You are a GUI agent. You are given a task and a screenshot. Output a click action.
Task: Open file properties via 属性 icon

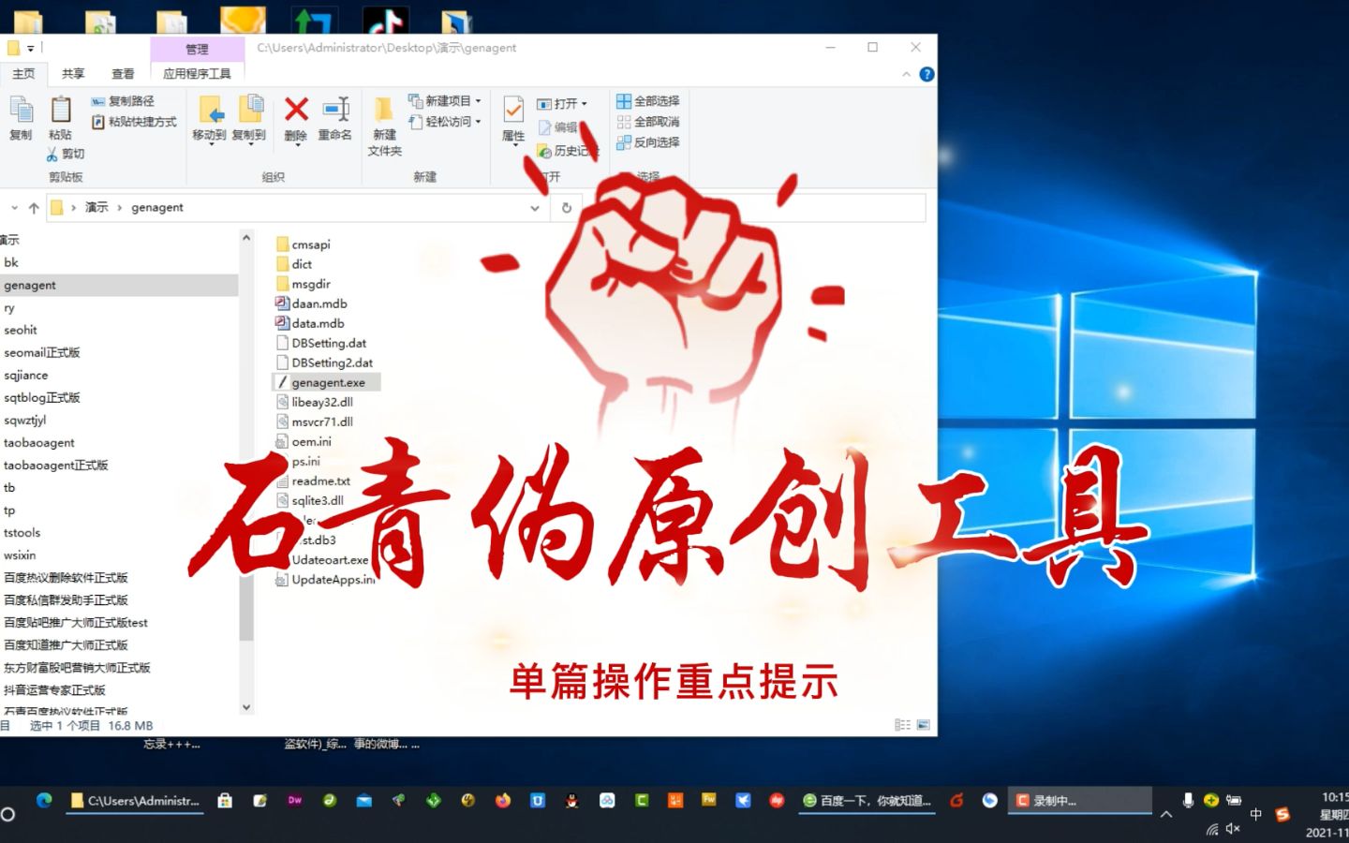coord(511,120)
